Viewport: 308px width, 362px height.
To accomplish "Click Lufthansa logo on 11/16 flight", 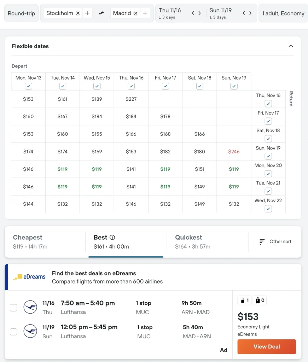I will [x=30, y=307].
